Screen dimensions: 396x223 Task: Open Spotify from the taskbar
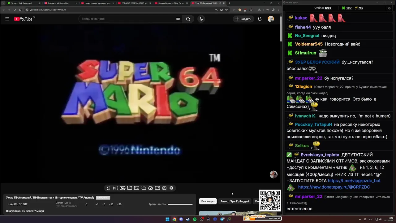point(195,219)
